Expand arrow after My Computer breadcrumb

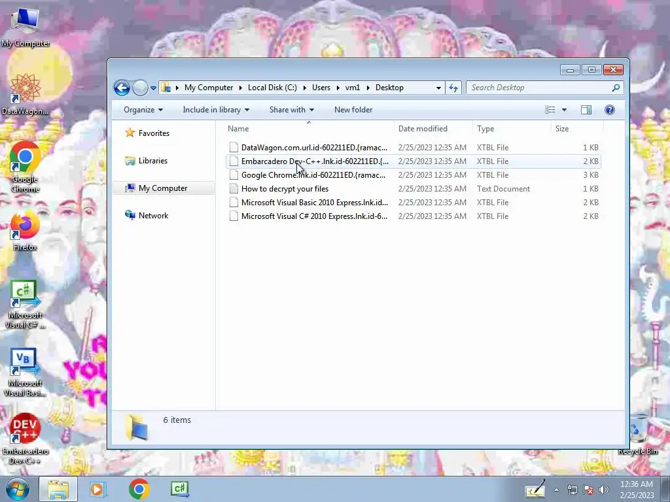pyautogui.click(x=241, y=88)
